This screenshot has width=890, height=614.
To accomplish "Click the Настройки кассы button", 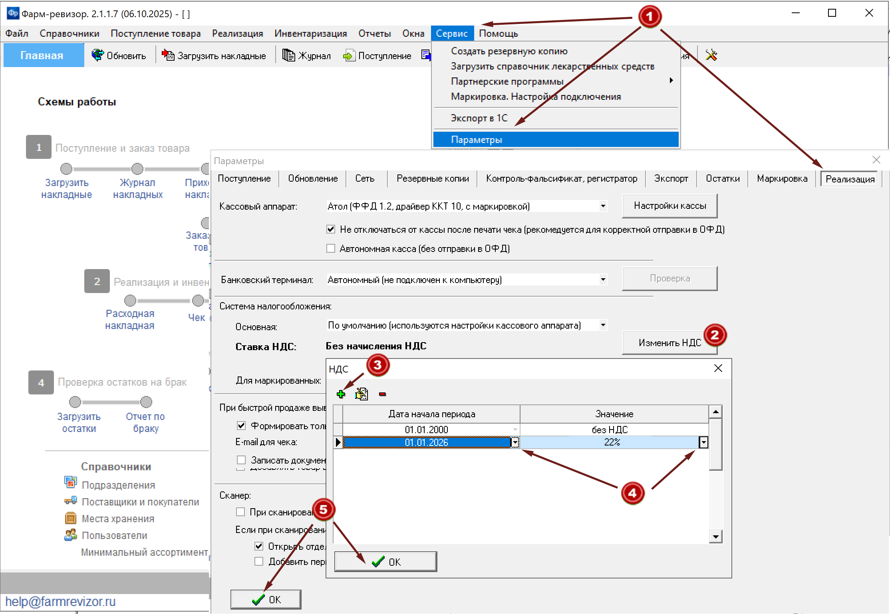I will tap(669, 206).
